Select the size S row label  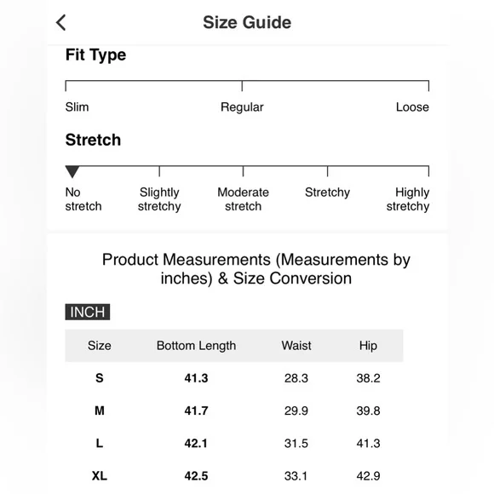pos(100,378)
